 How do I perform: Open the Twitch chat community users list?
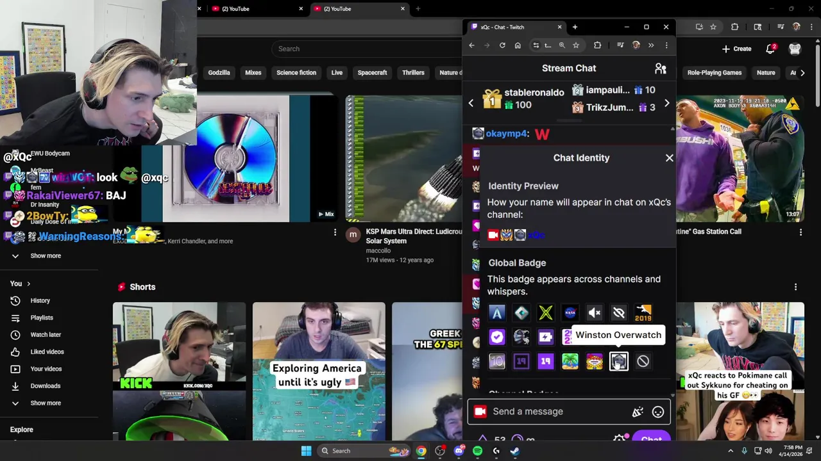tap(660, 68)
